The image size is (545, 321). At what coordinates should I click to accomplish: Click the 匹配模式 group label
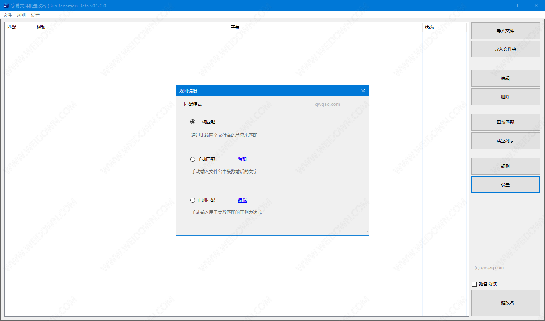[193, 104]
